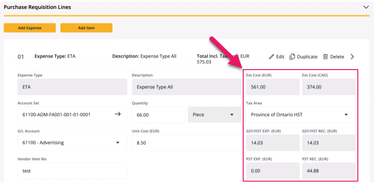Screen dimensions: 374x183
Task: Click the PST REC. value 44.88
Action: [329, 171]
